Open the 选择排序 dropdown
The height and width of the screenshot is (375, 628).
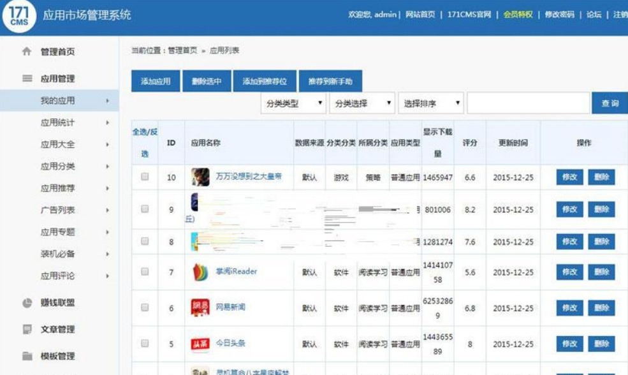click(431, 103)
